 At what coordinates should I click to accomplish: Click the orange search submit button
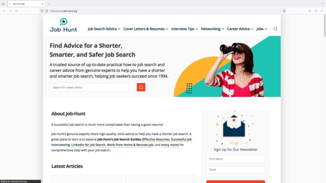141,87
